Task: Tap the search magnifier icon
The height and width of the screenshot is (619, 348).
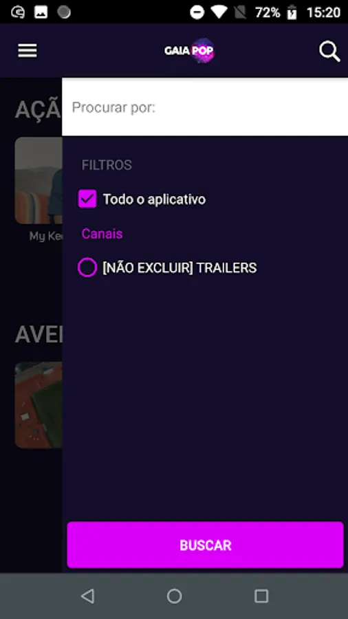Action: 329,52
